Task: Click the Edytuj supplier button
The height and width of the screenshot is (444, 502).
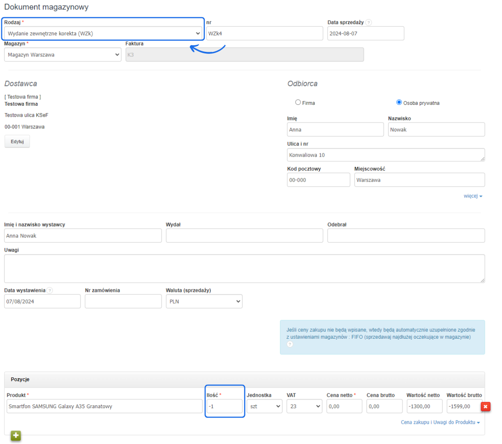Action: coord(17,141)
